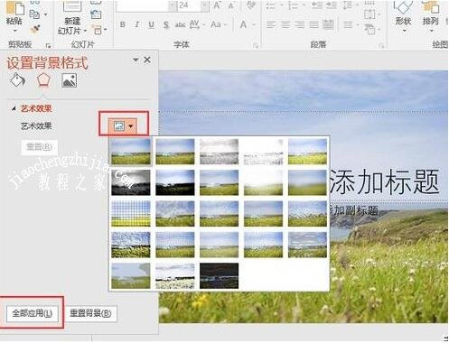Toggle text Shadow (S) formatting
Image resolution: width=449 pixels, height=343 pixels.
tap(166, 24)
